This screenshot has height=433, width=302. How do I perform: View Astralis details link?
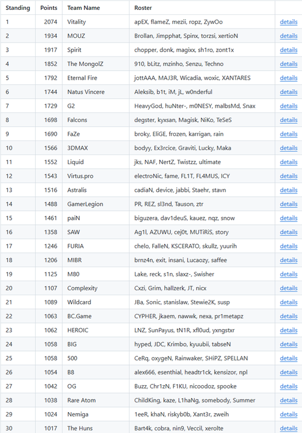pyautogui.click(x=288, y=190)
